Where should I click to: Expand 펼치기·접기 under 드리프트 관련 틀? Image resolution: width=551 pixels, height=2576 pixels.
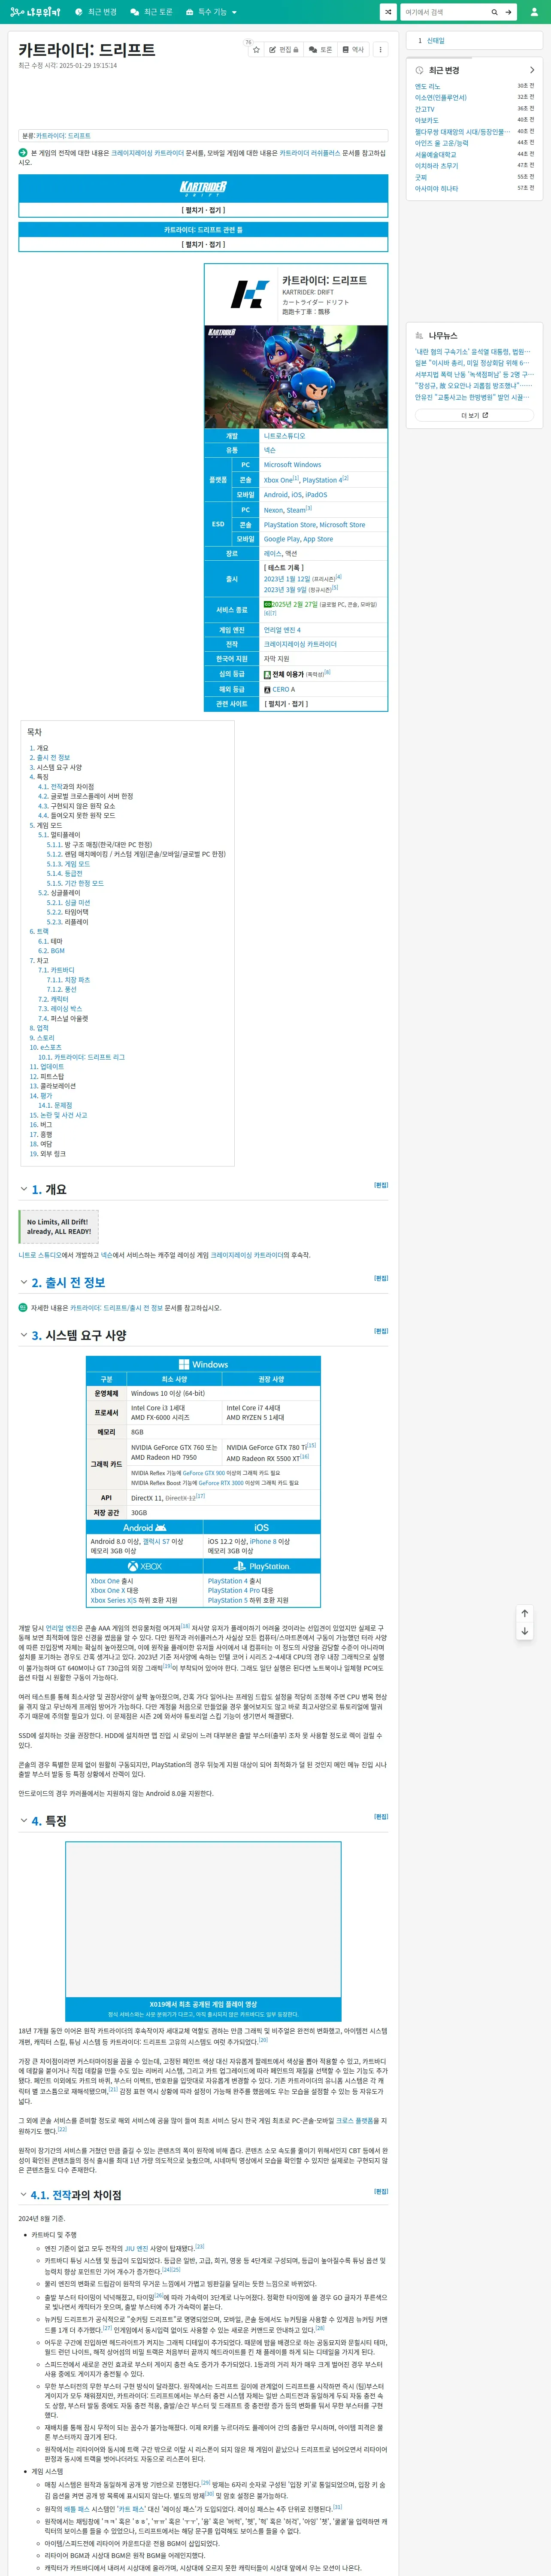[x=203, y=244]
